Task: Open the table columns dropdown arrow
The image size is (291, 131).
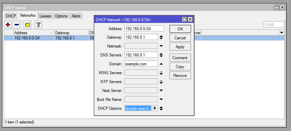Action: pyautogui.click(x=281, y=33)
